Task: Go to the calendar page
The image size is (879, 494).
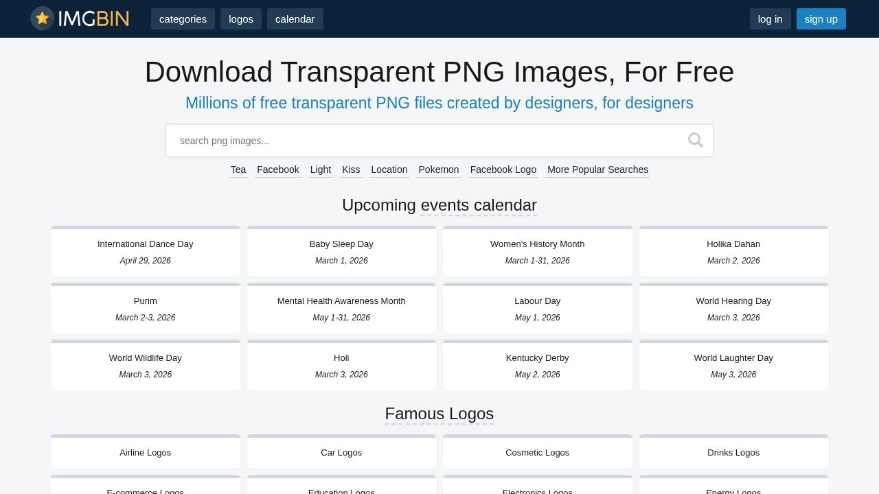Action: coord(295,19)
